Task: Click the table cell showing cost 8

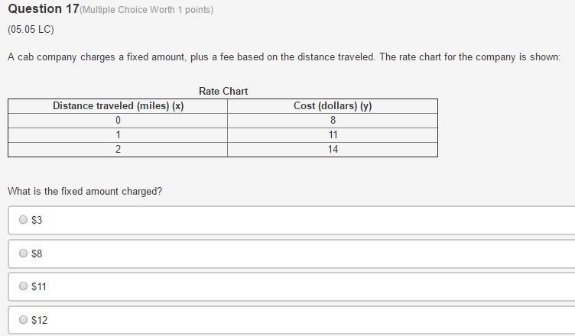Action: (333, 120)
